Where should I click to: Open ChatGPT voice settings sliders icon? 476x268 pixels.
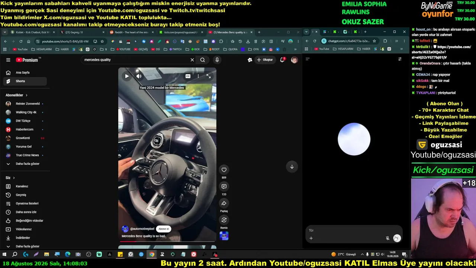pyautogui.click(x=400, y=59)
